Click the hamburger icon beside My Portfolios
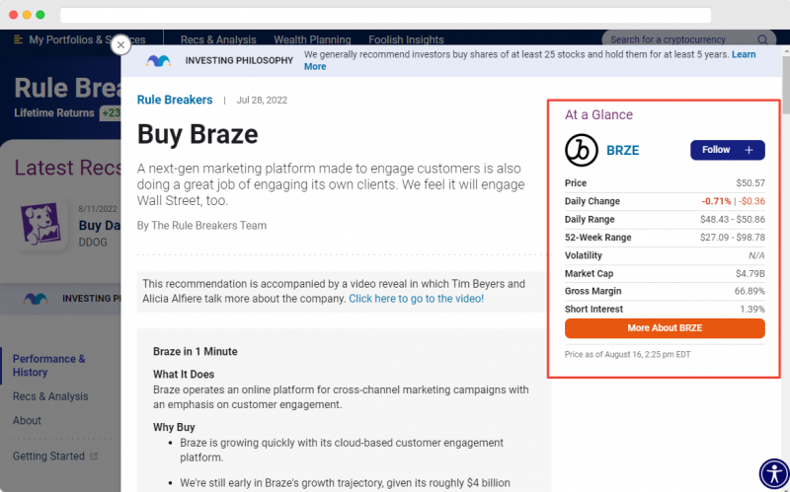 click(x=18, y=39)
